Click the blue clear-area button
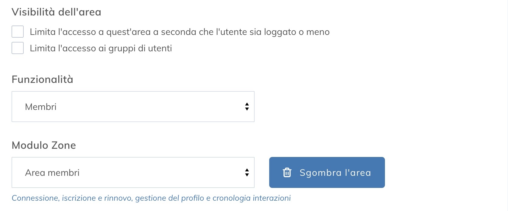 (x=327, y=172)
